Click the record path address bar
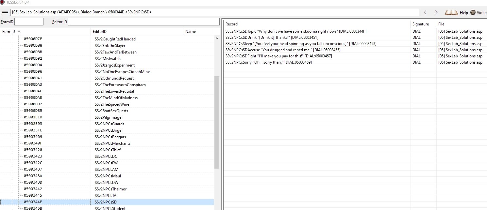 [214, 12]
